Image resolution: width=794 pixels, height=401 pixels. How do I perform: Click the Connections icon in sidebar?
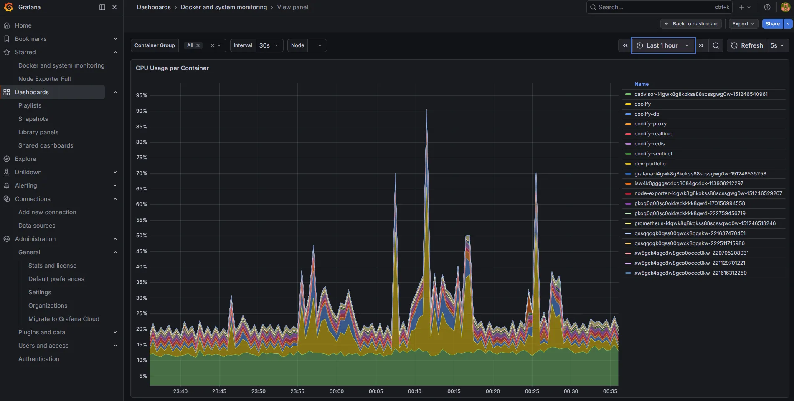point(7,199)
